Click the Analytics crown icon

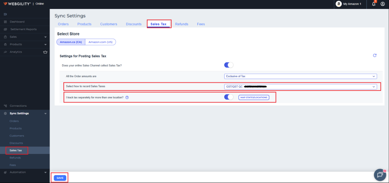point(45,52)
